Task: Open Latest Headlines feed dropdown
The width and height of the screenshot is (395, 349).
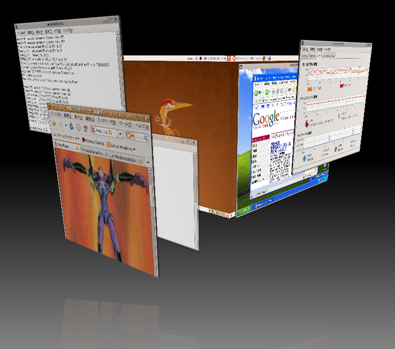Action: (121, 147)
